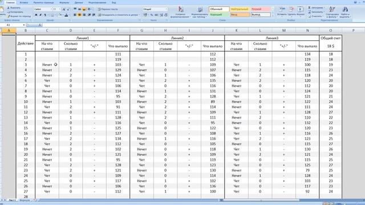
Task: Click the Копировать (copy) icon
Action: coord(9,12)
